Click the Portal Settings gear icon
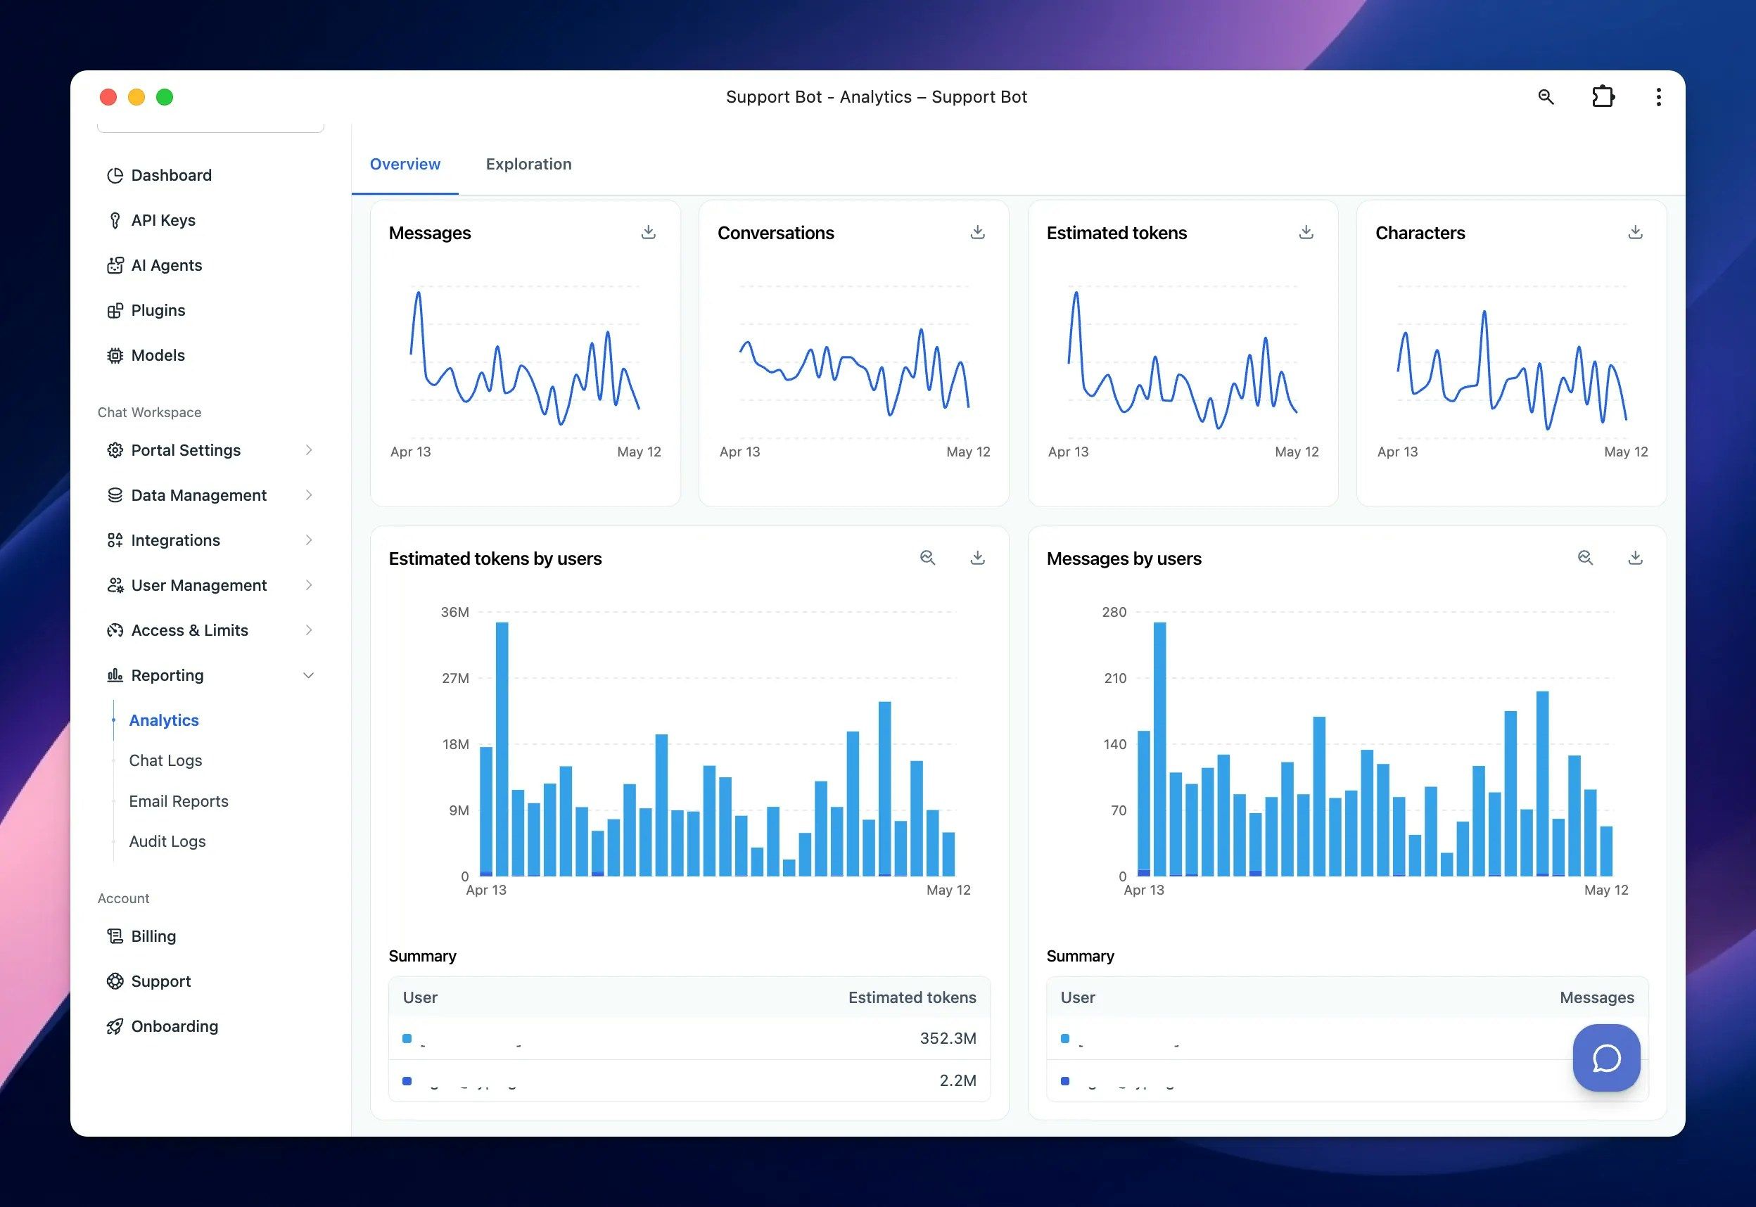 click(115, 450)
